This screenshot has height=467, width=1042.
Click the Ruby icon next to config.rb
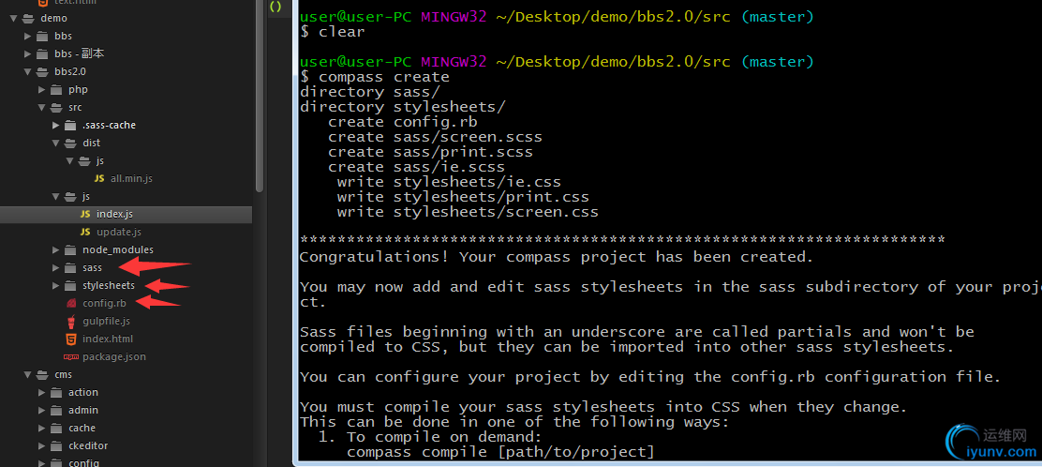click(x=70, y=303)
